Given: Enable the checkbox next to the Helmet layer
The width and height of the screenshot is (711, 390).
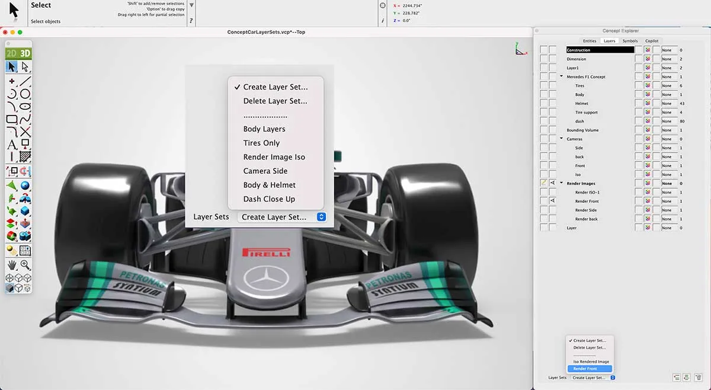Looking at the screenshot, I should point(542,102).
